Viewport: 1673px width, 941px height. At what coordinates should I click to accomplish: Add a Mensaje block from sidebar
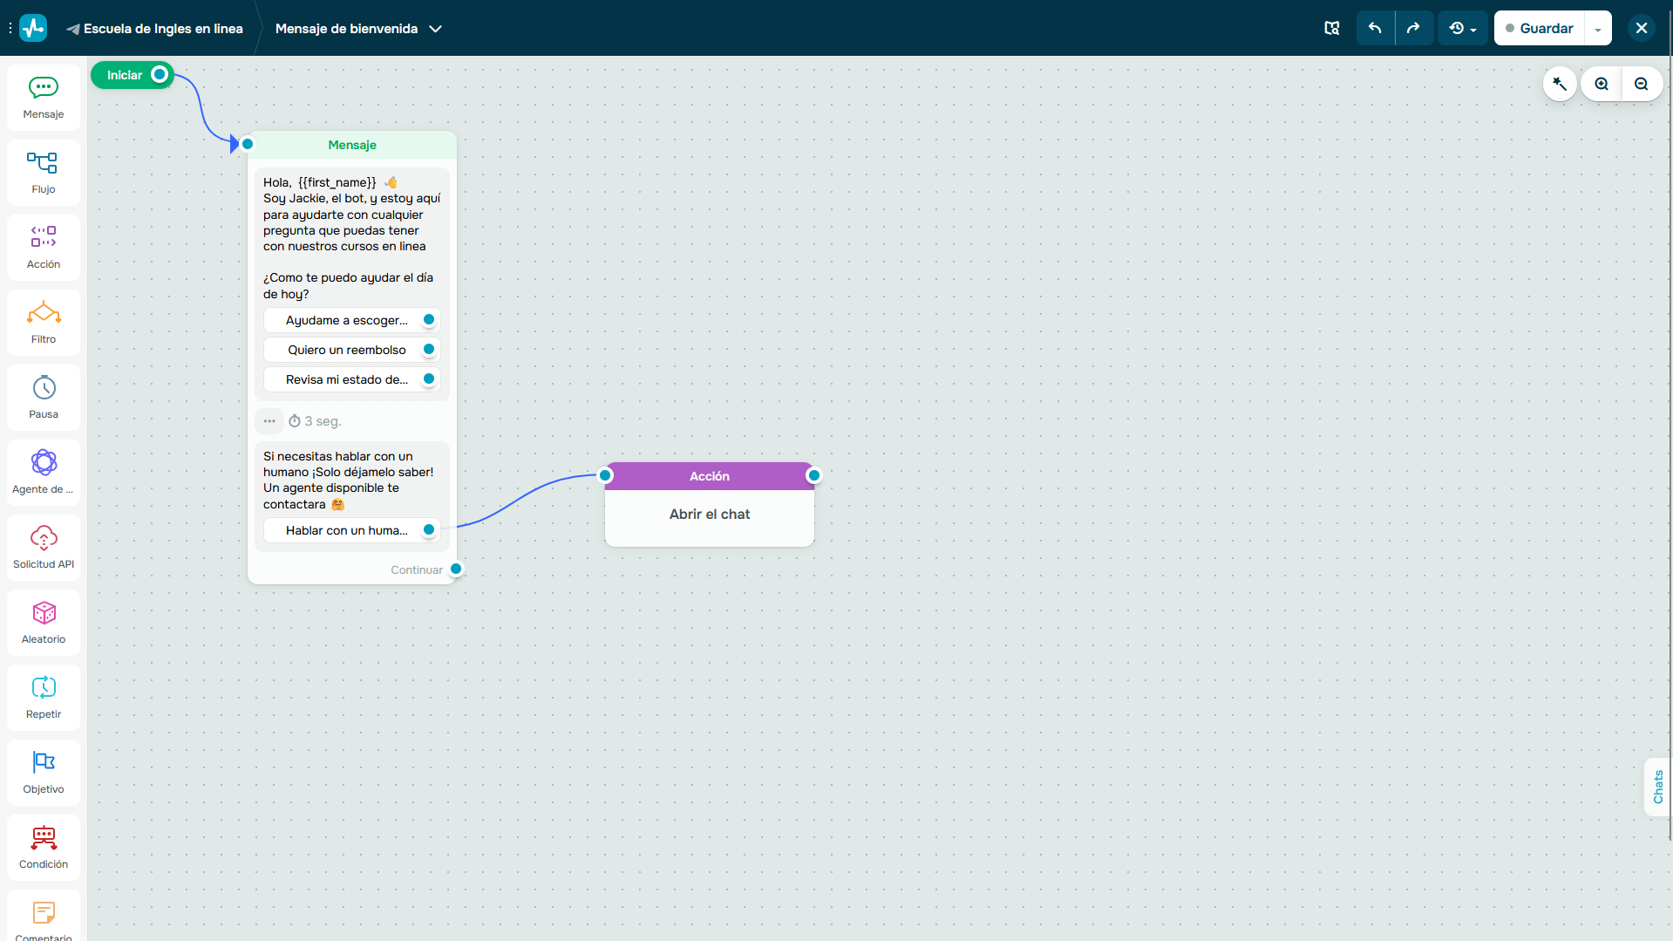point(44,98)
